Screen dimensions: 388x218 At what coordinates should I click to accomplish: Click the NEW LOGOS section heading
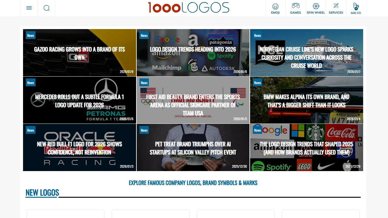pyautogui.click(x=42, y=193)
